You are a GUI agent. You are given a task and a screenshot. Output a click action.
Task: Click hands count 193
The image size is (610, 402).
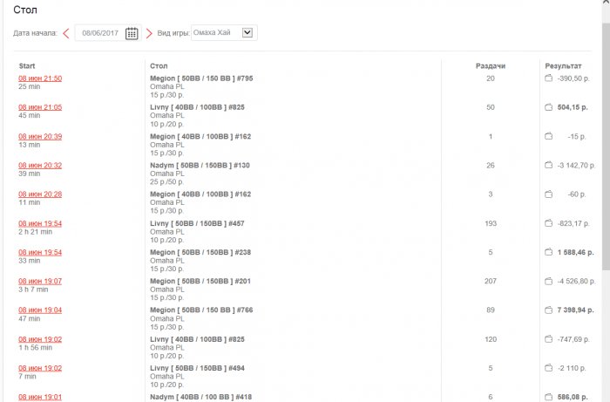coord(491,223)
